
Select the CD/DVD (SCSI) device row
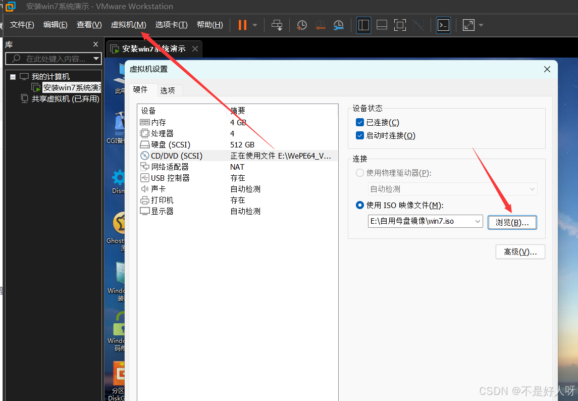pyautogui.click(x=237, y=156)
